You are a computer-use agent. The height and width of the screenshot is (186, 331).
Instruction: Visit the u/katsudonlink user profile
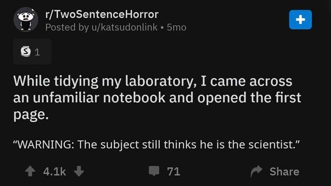point(124,27)
